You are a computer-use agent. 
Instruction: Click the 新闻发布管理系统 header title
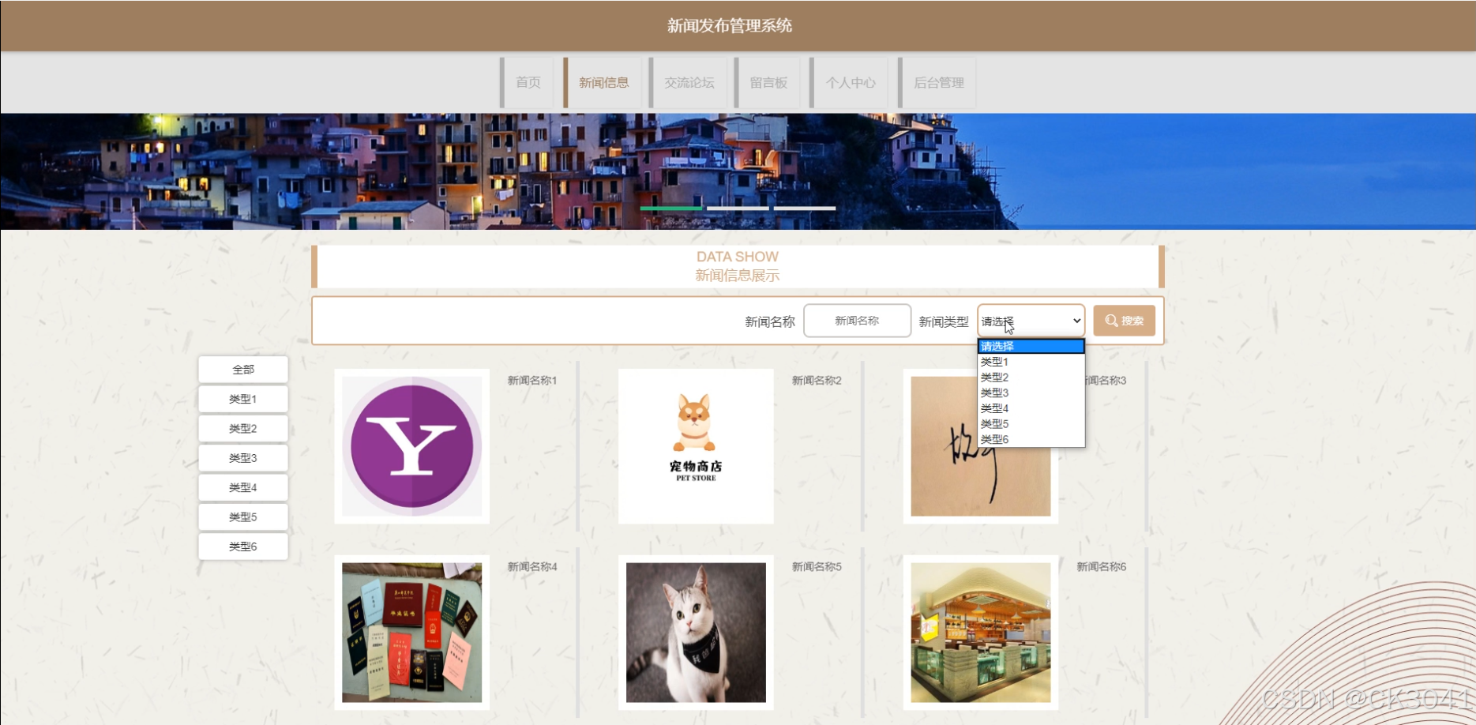pos(730,26)
